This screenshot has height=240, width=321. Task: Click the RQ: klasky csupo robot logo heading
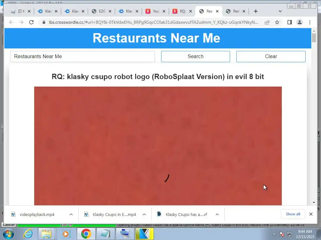pyautogui.click(x=158, y=77)
